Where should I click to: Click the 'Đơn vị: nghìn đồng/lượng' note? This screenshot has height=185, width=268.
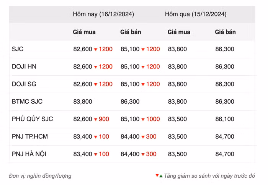(x=40, y=176)
